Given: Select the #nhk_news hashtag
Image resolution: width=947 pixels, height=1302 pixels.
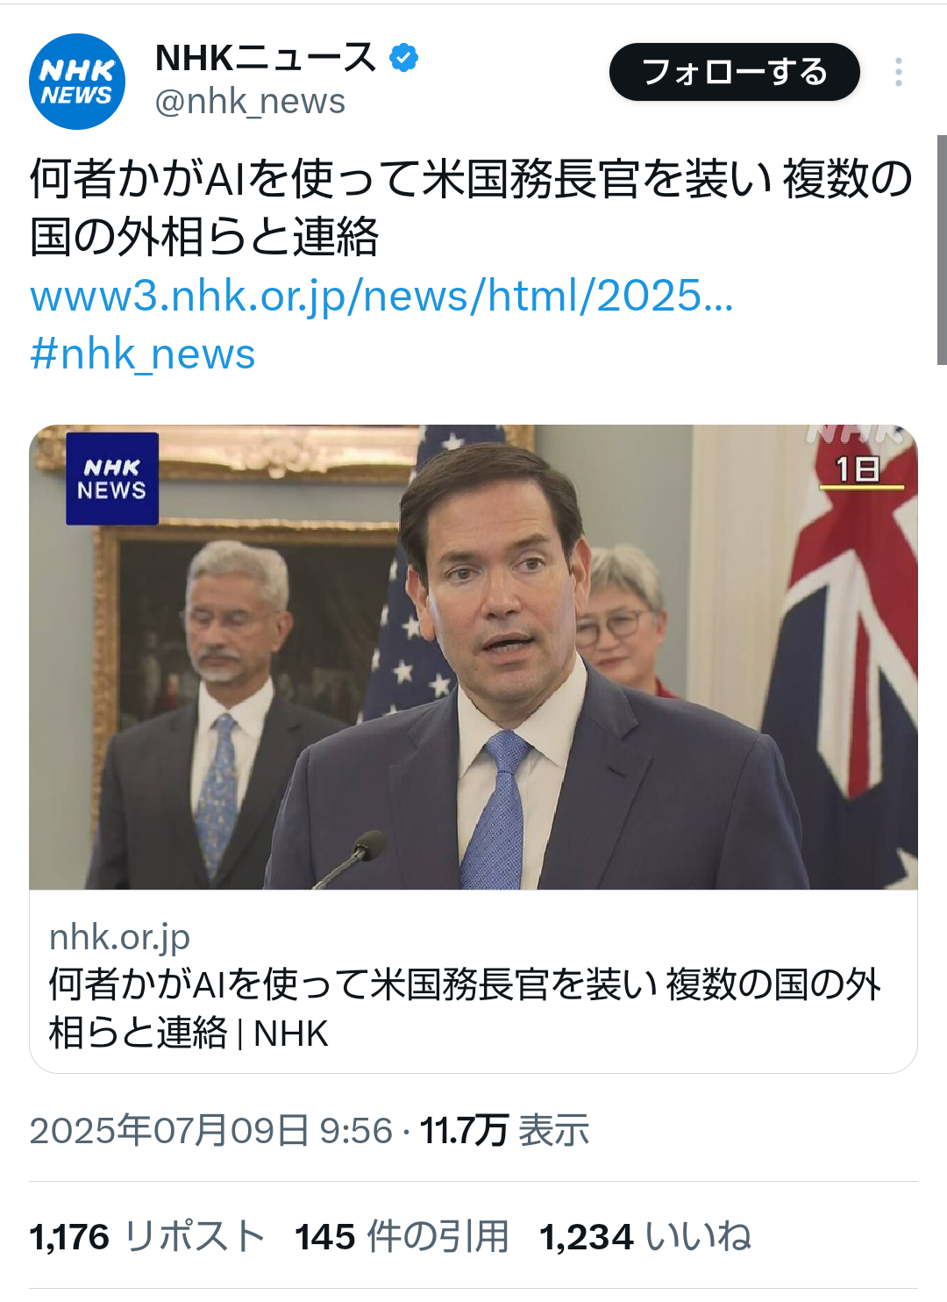Looking at the screenshot, I should pyautogui.click(x=142, y=354).
